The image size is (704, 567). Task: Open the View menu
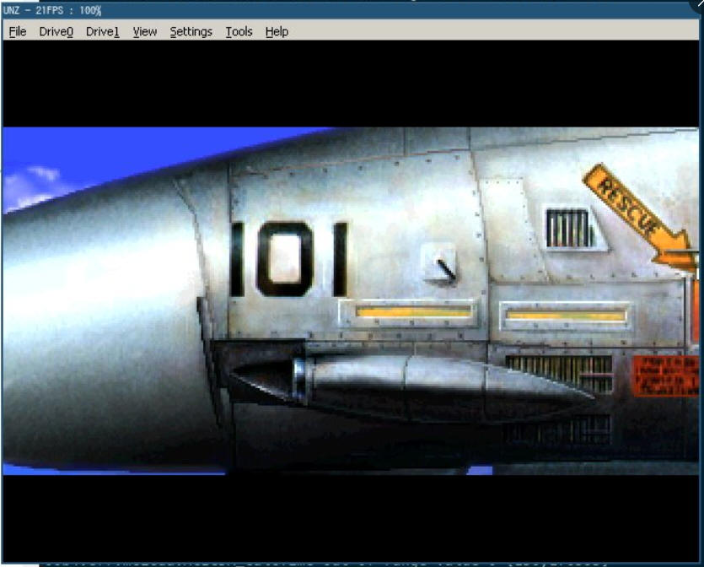tap(144, 32)
